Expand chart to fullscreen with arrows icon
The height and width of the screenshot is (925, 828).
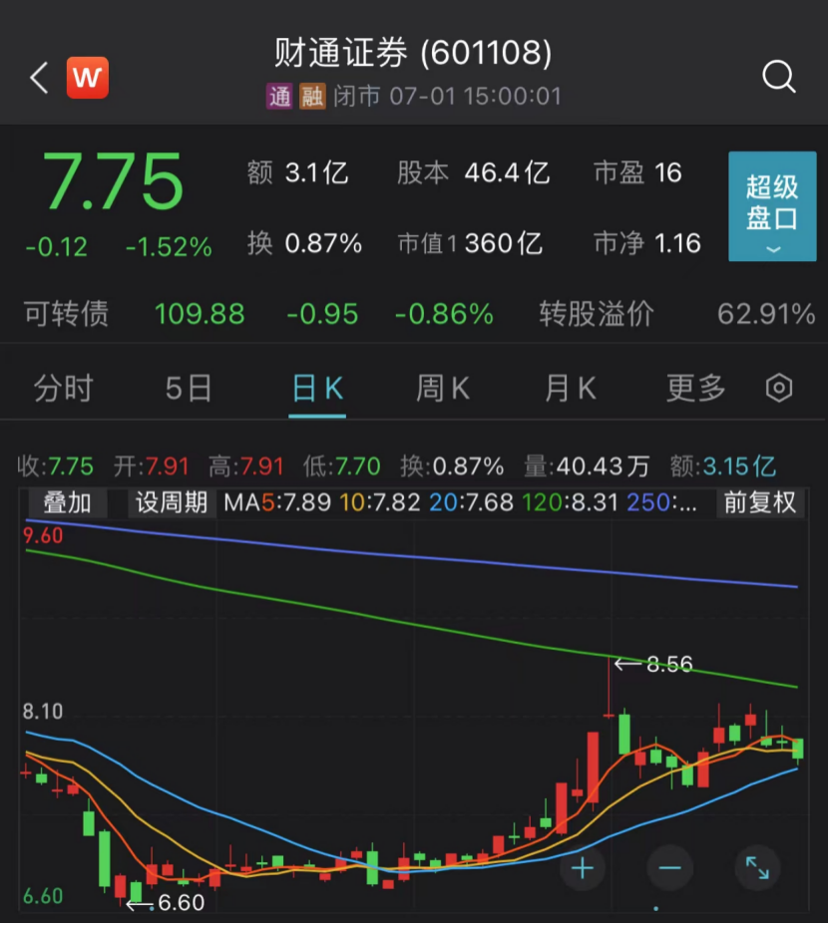point(757,868)
